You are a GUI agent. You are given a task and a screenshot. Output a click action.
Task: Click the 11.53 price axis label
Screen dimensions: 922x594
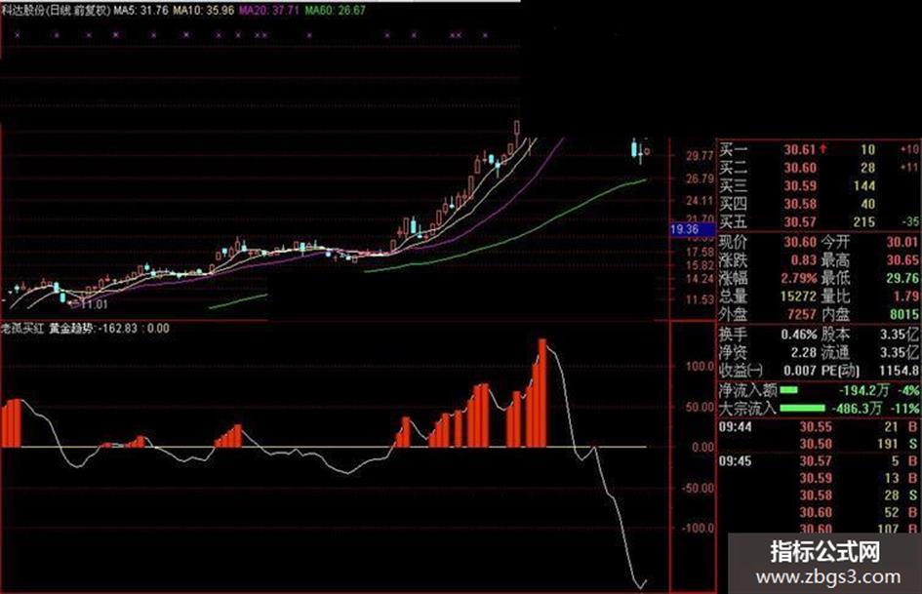[700, 299]
